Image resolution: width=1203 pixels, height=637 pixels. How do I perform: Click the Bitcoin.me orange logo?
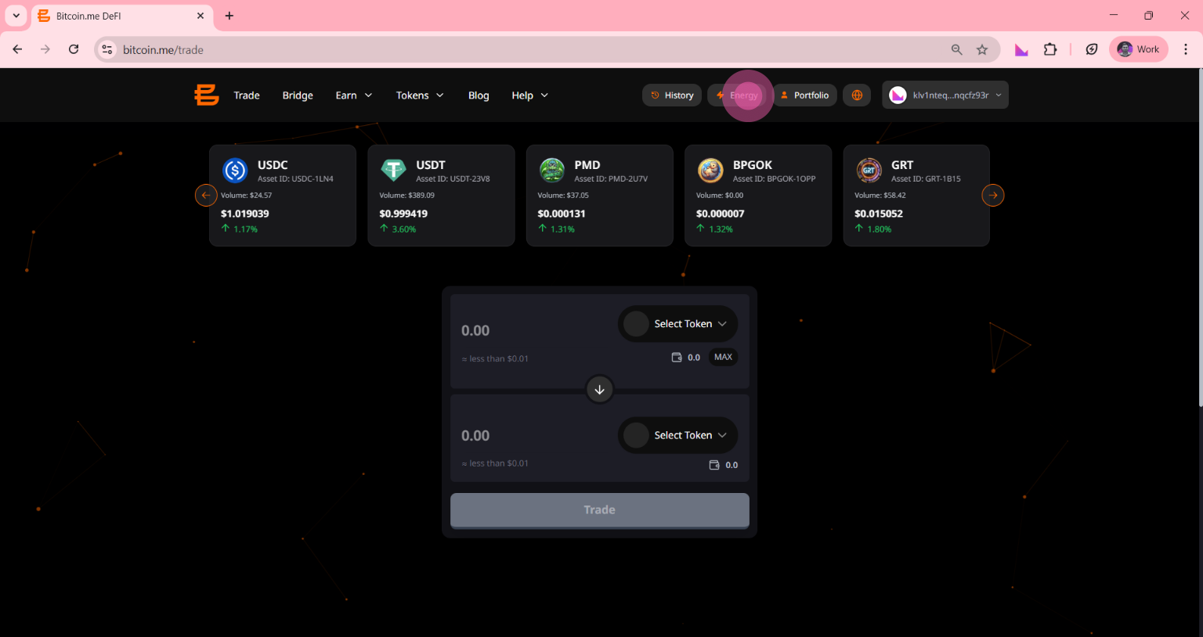(206, 95)
